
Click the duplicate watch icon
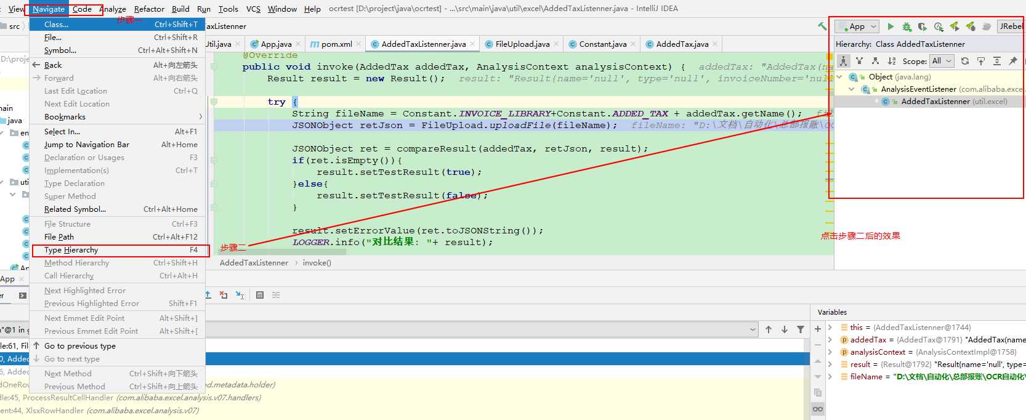(818, 393)
